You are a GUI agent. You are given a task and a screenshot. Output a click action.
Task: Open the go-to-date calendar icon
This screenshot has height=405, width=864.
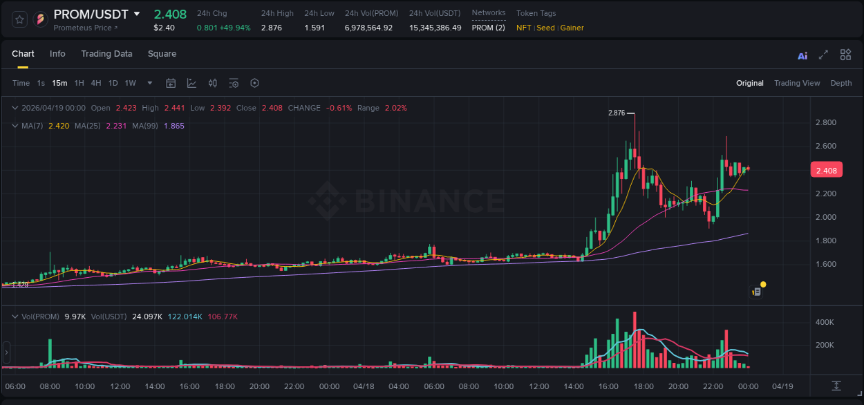click(x=171, y=83)
